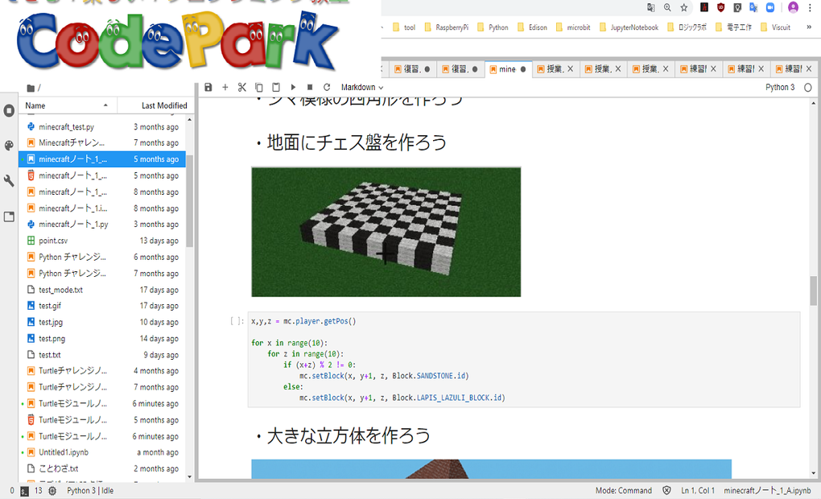821x499 pixels.
Task: Click the notebook vertical scrollbar thumb
Action: pos(813,290)
